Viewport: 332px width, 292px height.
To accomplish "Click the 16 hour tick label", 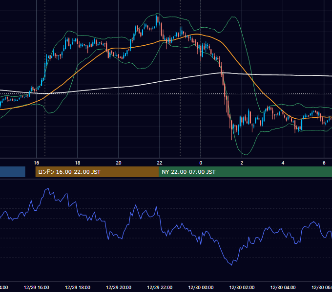I will tap(37, 163).
